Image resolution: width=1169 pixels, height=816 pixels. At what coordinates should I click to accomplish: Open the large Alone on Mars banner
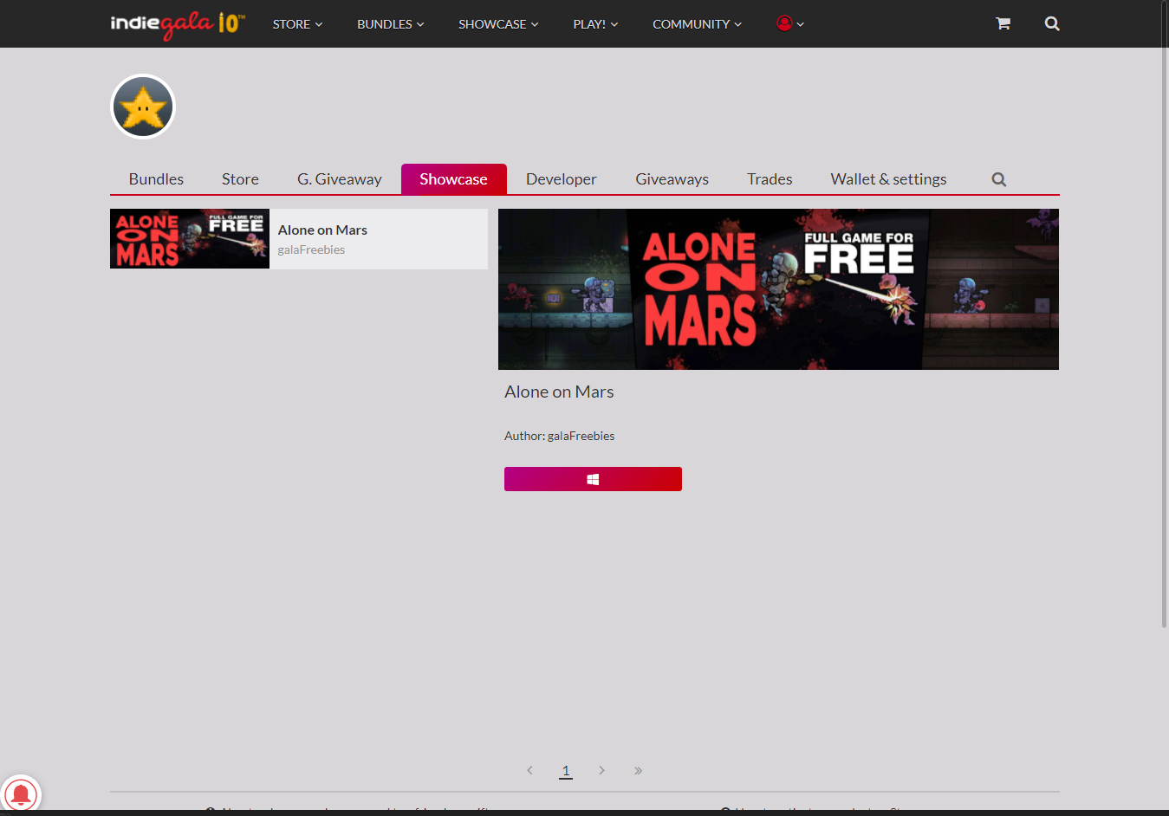click(x=778, y=289)
